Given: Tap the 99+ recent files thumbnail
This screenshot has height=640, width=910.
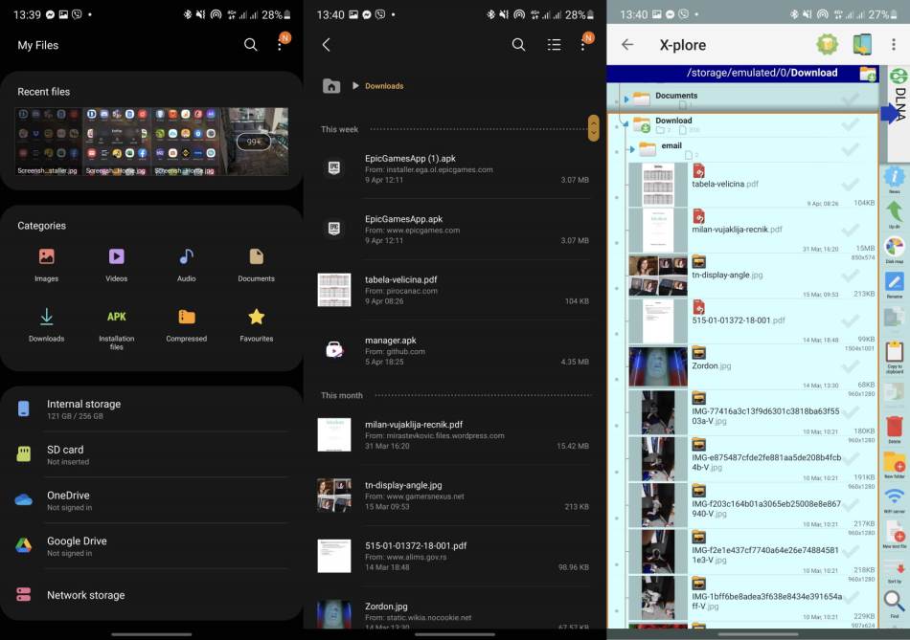Looking at the screenshot, I should click(254, 142).
